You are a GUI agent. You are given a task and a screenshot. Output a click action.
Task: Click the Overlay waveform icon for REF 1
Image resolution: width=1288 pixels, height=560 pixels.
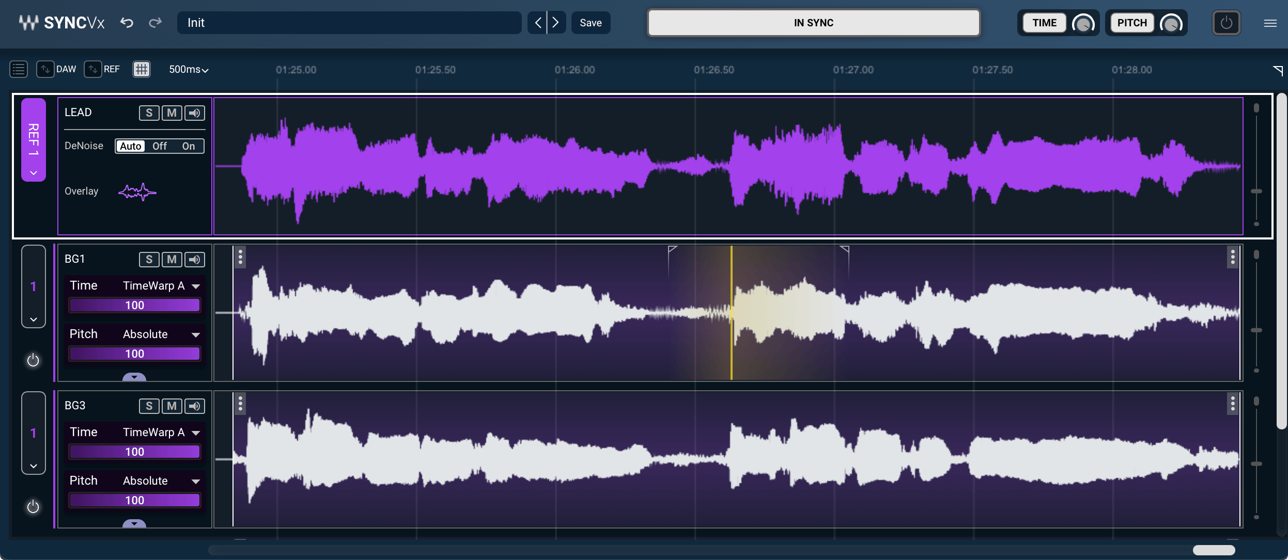[136, 191]
